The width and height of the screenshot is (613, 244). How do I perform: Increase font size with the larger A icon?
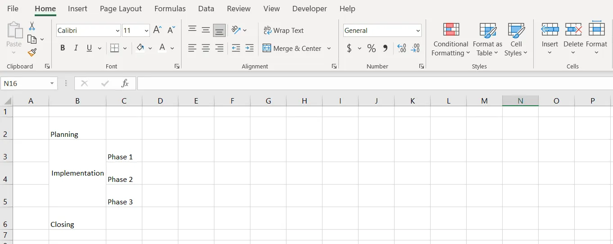pos(157,30)
